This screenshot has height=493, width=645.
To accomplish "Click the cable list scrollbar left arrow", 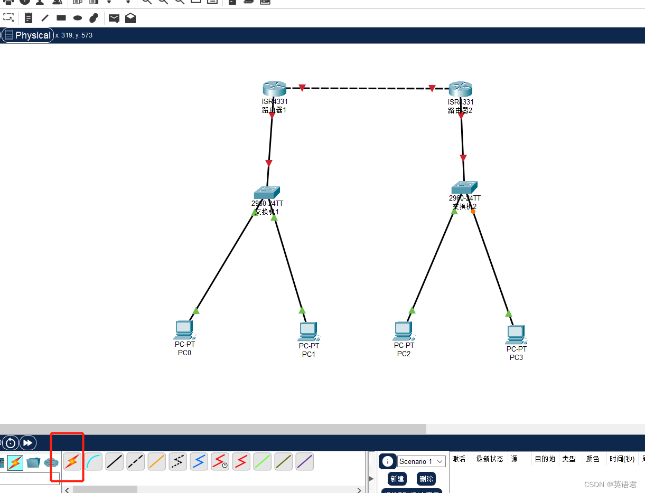I will tap(67, 490).
